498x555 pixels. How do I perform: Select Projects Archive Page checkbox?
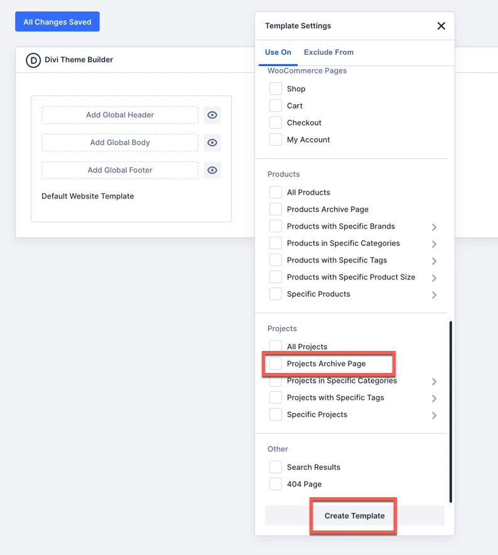click(275, 364)
